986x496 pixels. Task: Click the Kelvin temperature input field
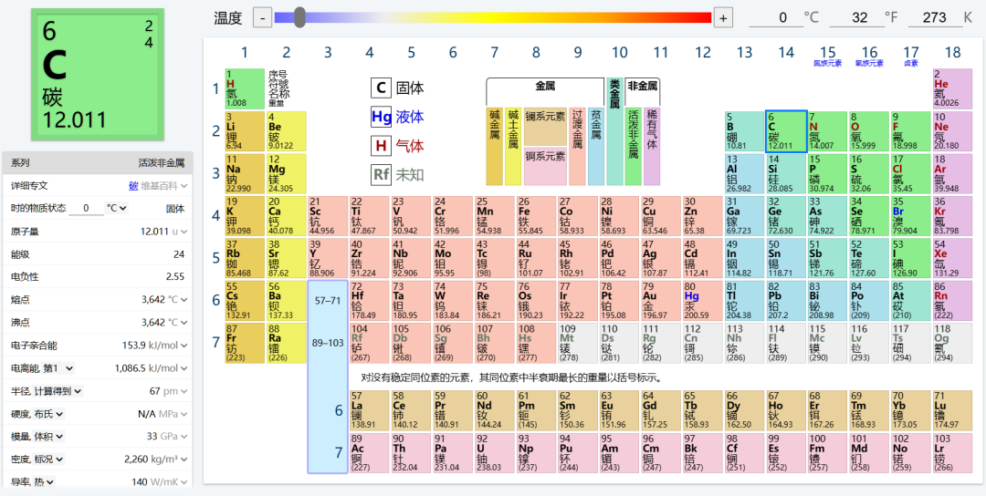pyautogui.click(x=934, y=17)
